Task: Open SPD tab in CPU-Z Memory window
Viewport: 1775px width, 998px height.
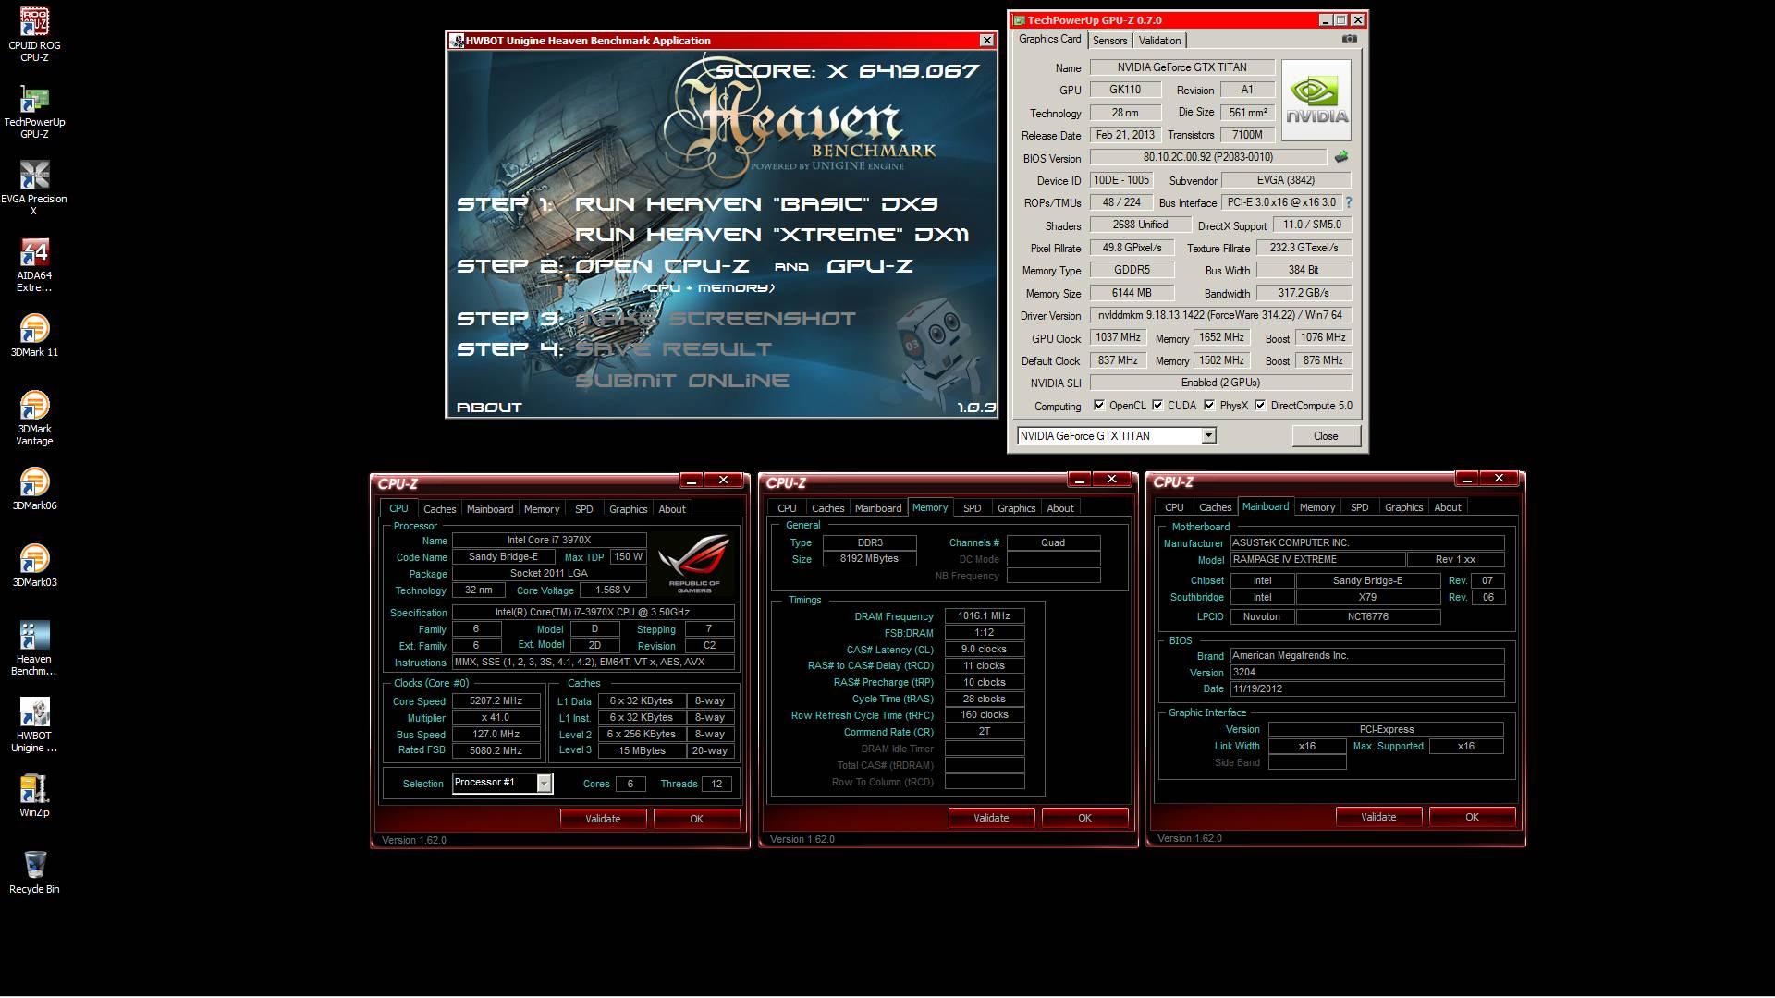Action: coord(972,508)
